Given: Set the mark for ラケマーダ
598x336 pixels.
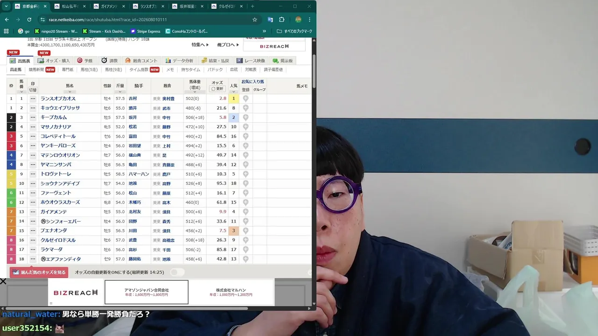Looking at the screenshot, I should pyautogui.click(x=33, y=250).
